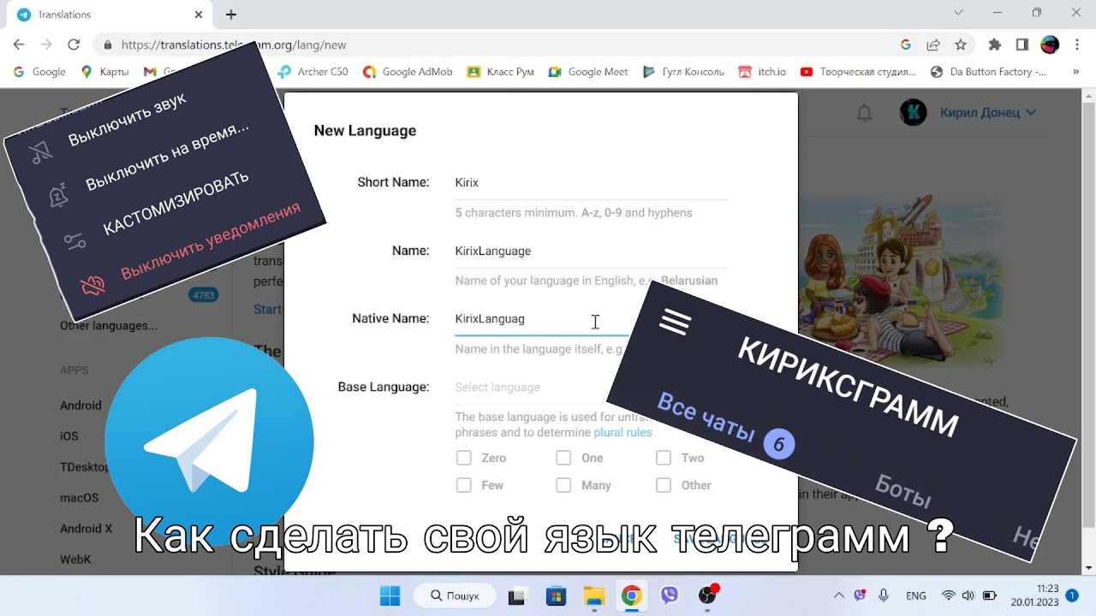The height and width of the screenshot is (616, 1096).
Task: Click the browser forward arrow
Action: tap(46, 44)
